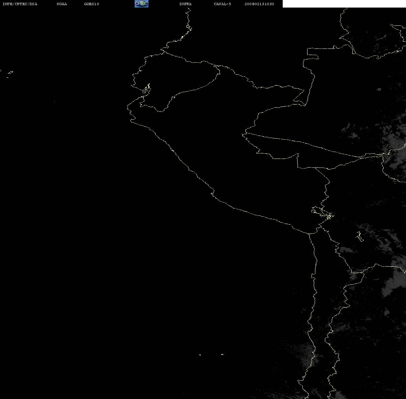Click the CANAL-5 channel label
Image resolution: width=406 pixels, height=399 pixels.
pos(222,4)
